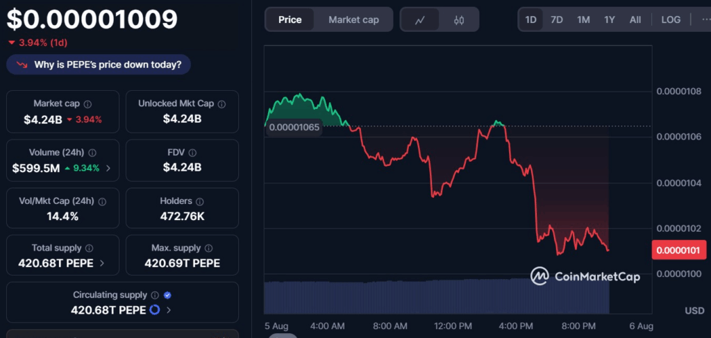The height and width of the screenshot is (338, 711).
Task: Click the Market cap info icon
Action: coord(87,104)
